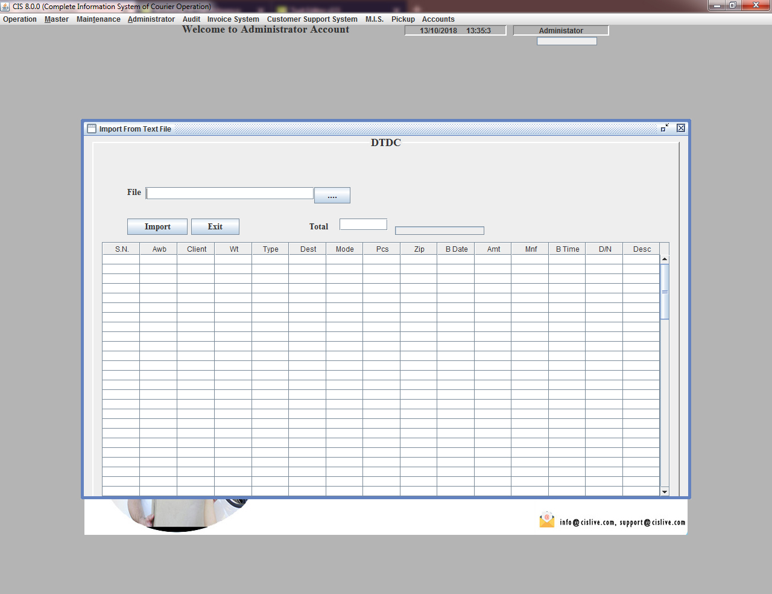This screenshot has width=772, height=594.
Task: Focus the File path input field
Action: (x=230, y=193)
